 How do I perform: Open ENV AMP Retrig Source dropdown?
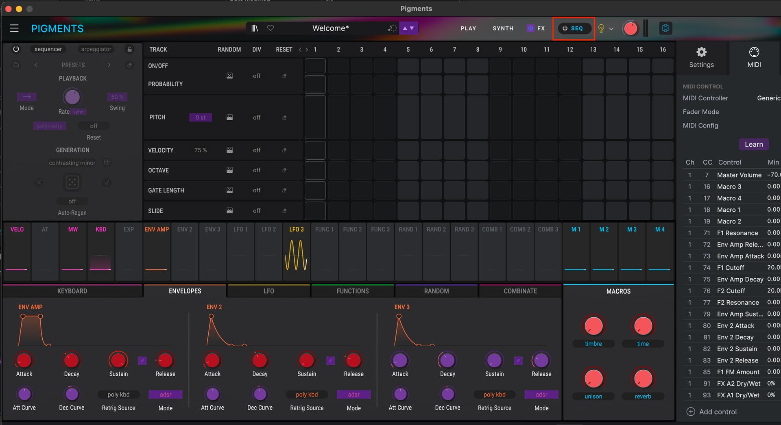coord(118,395)
